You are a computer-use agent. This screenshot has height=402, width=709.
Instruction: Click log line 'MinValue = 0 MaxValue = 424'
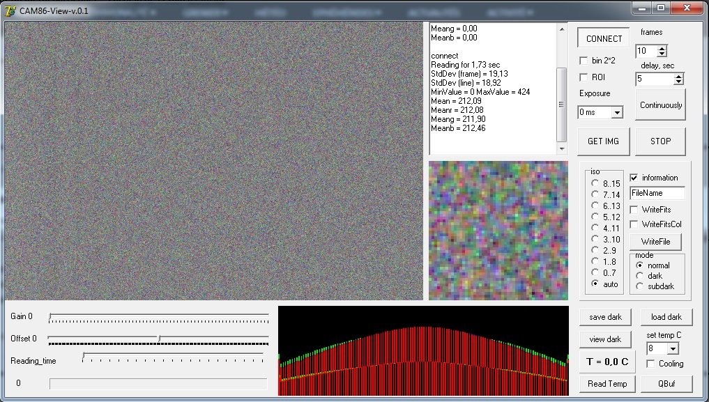coord(480,92)
